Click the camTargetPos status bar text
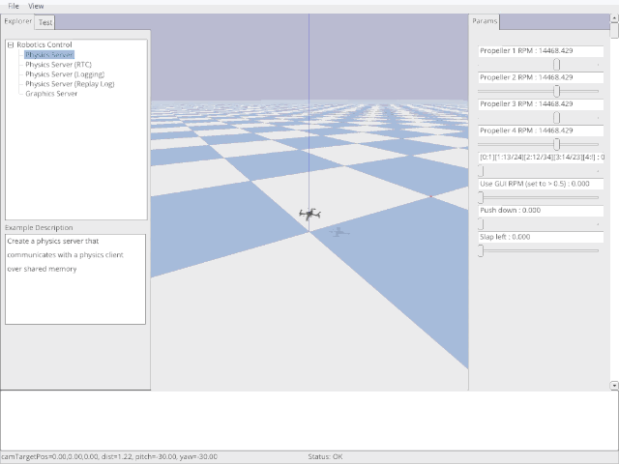619x464 pixels. [x=109, y=456]
